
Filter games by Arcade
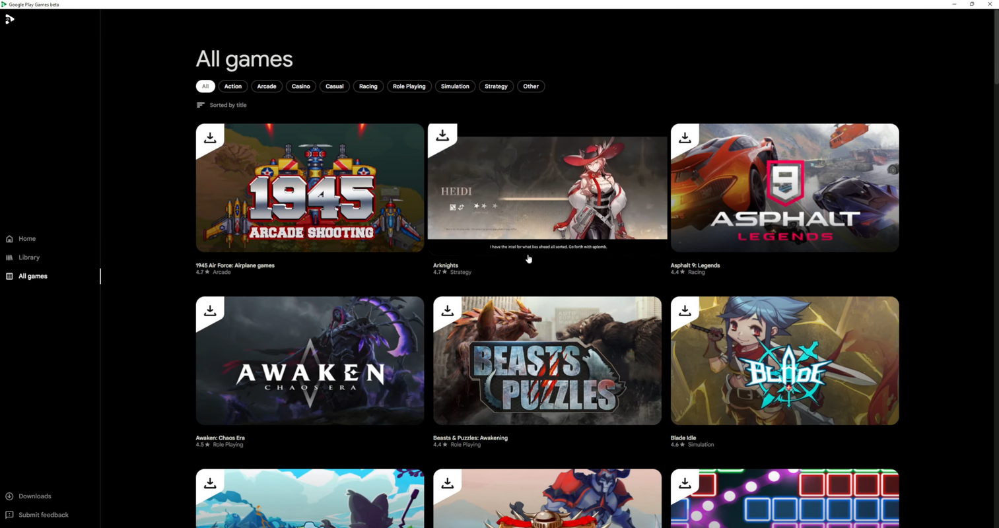[267, 86]
